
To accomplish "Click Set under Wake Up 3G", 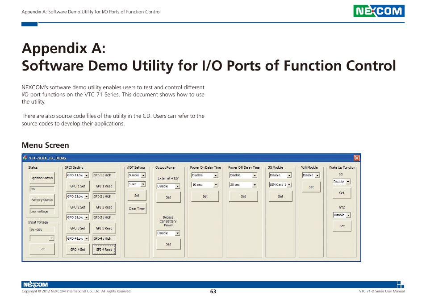I will coord(342,193).
